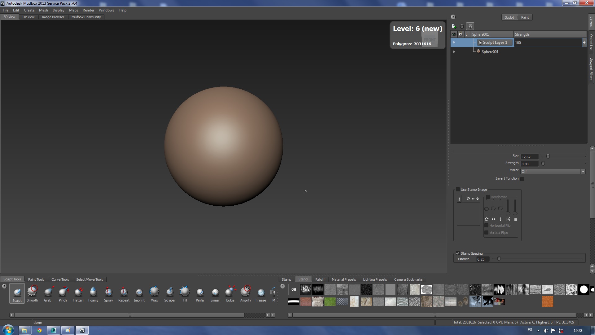This screenshot has height=335, width=595.
Task: Open the Mesh menu
Action: coord(43,10)
